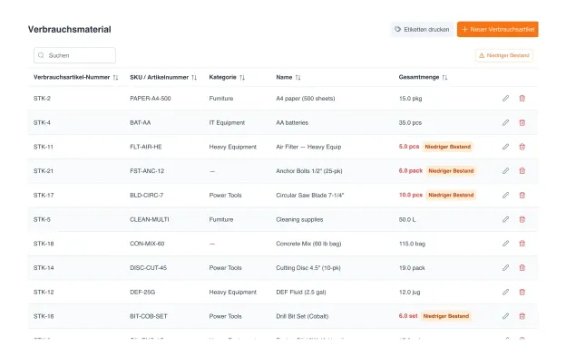Viewport: 566px width, 355px height.
Task: Edit the Cutting Disc STK-14 item
Action: [505, 268]
